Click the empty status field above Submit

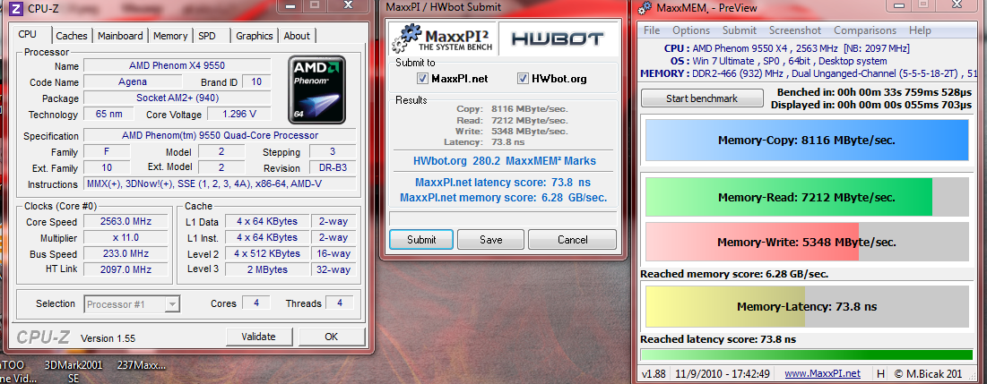point(503,218)
